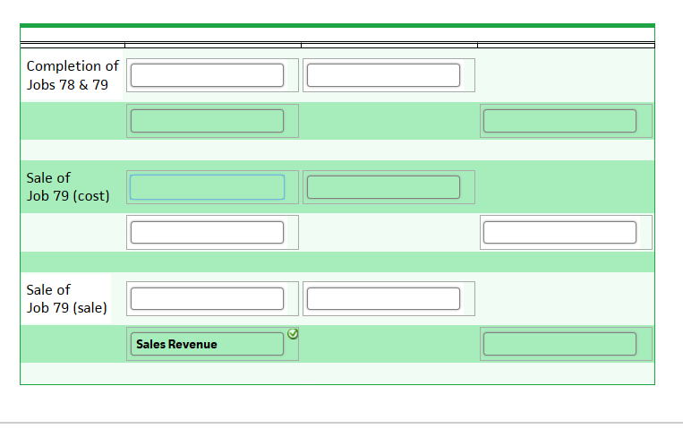683x429 pixels.
Task: Click the 'Sale of Job 79 (cost)' label
Action: click(x=68, y=187)
